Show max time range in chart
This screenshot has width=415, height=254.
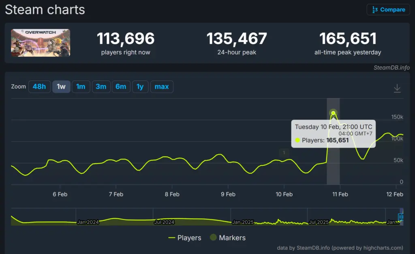click(162, 86)
